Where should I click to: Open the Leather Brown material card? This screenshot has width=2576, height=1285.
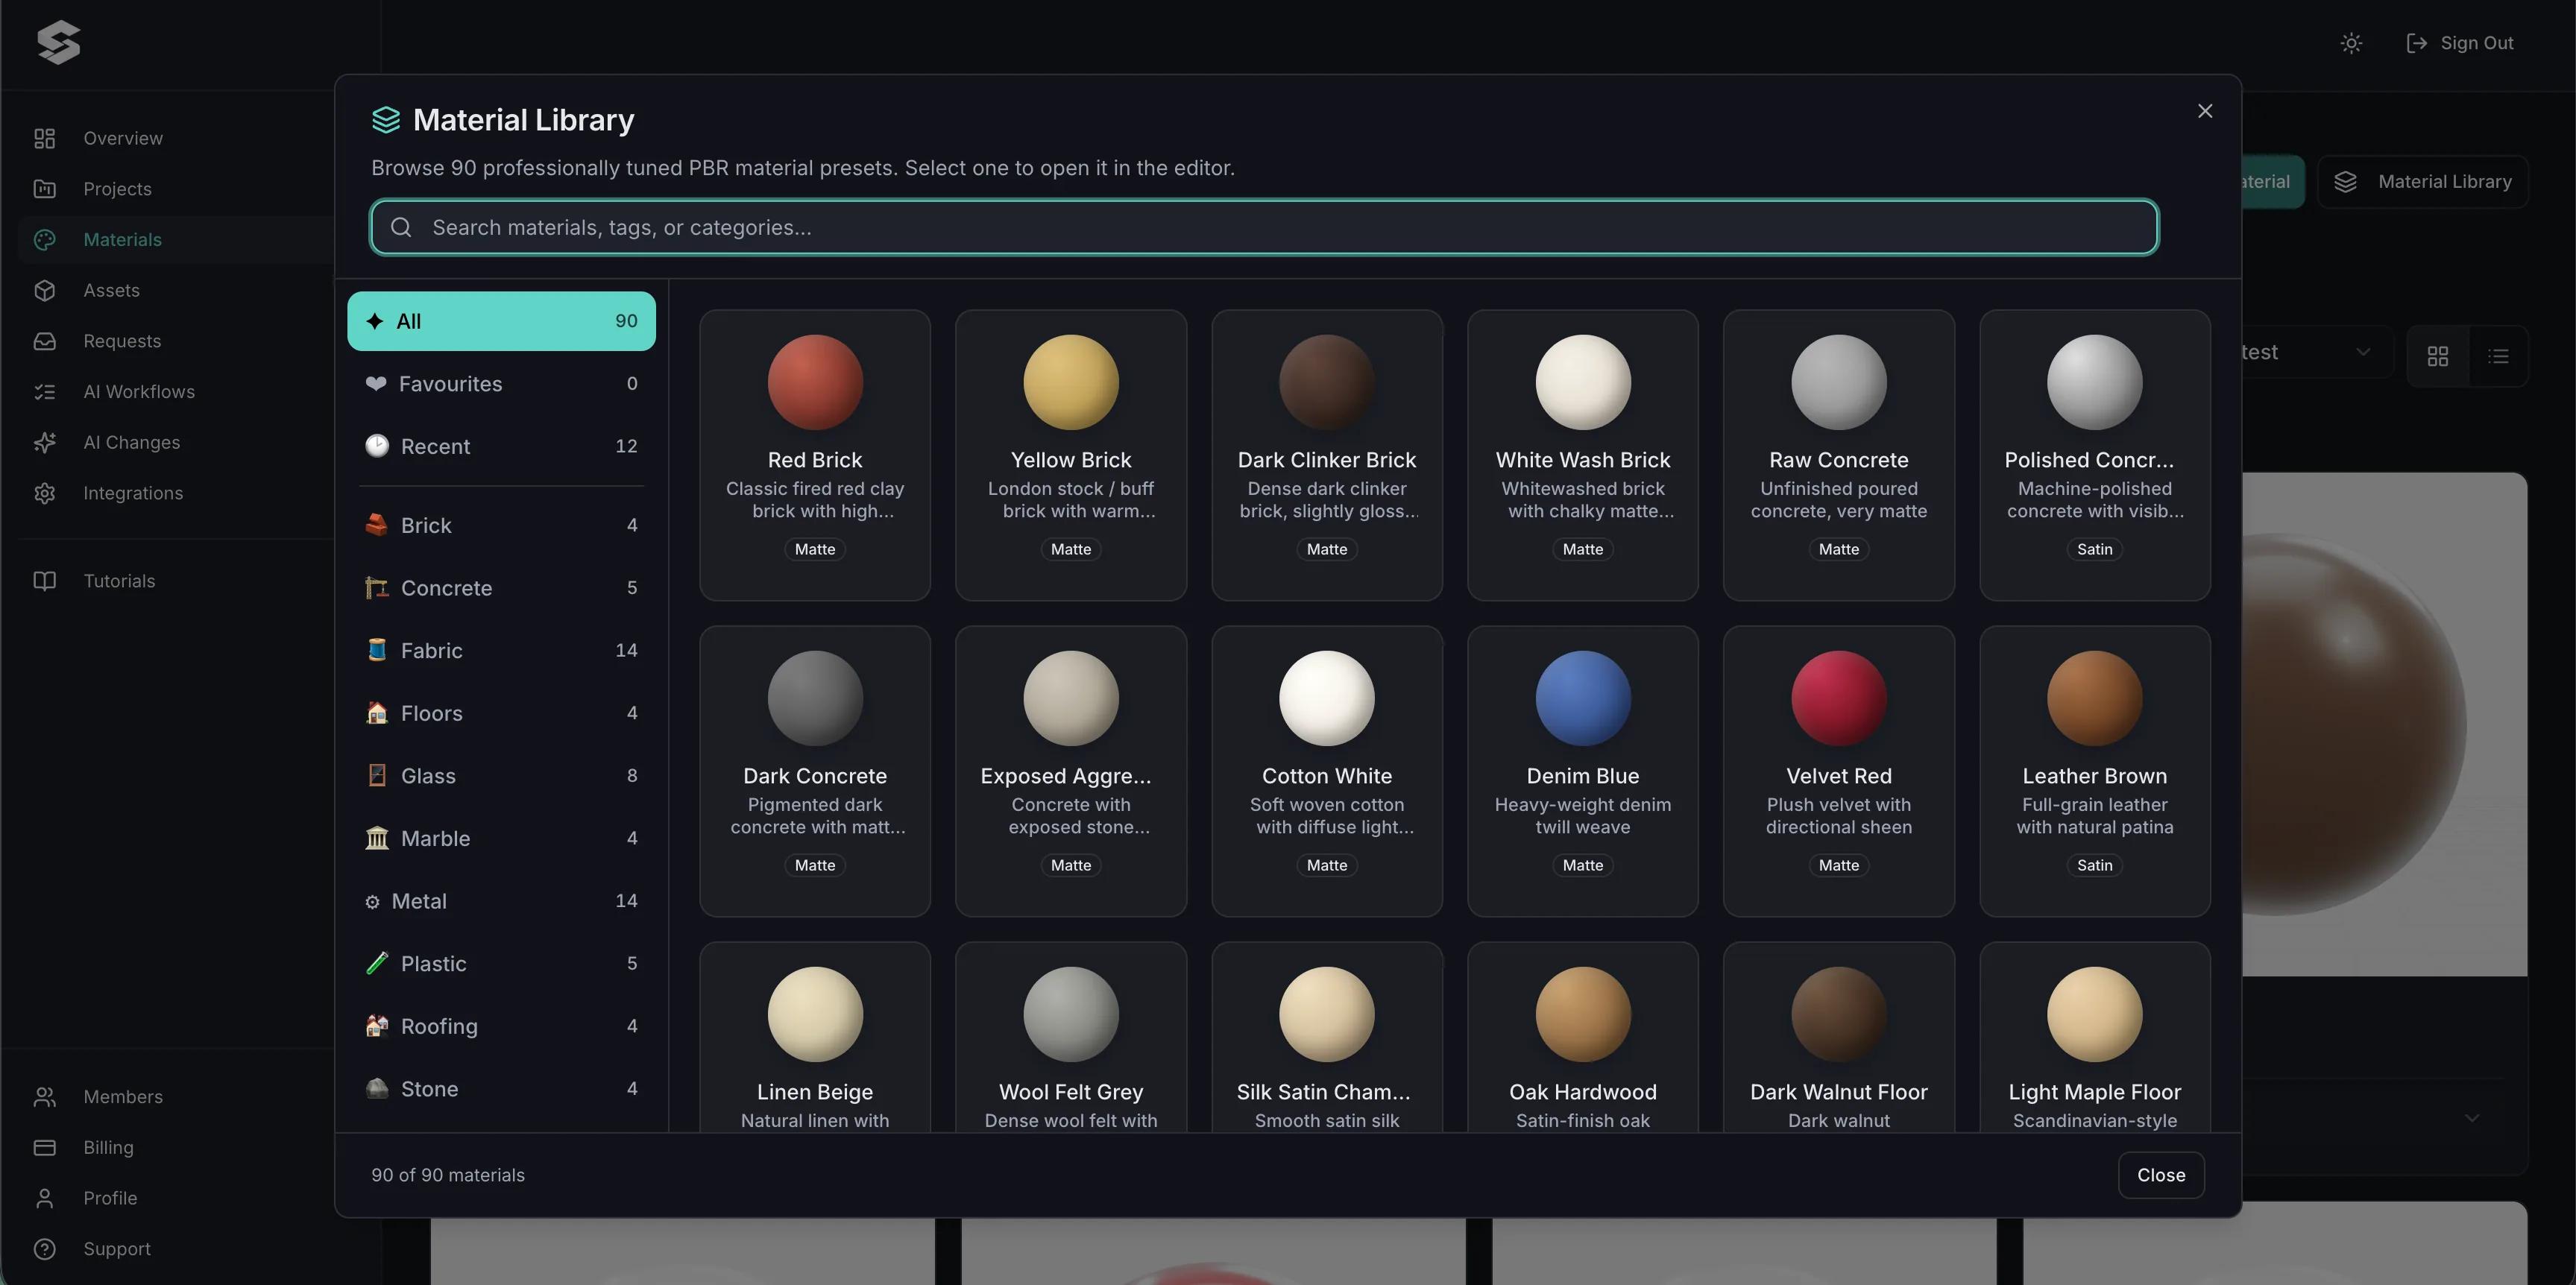2095,771
